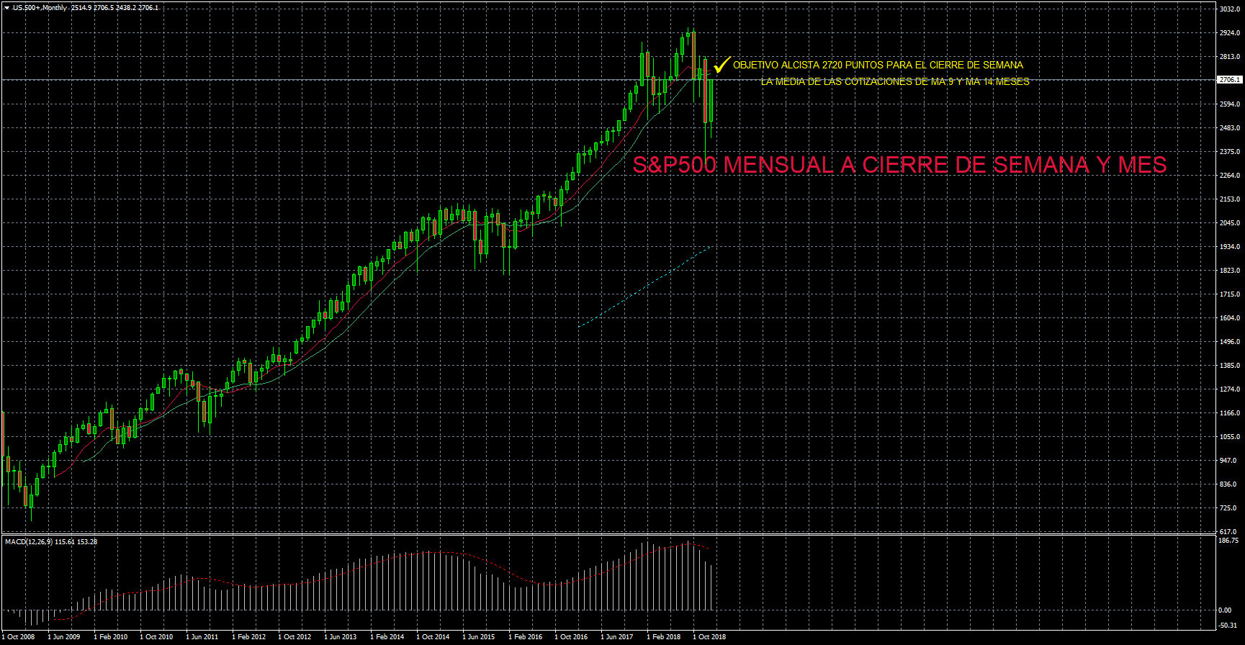Open the chart dropdown triangle beside US.500+
This screenshot has width=1245, height=645.
click(x=6, y=8)
